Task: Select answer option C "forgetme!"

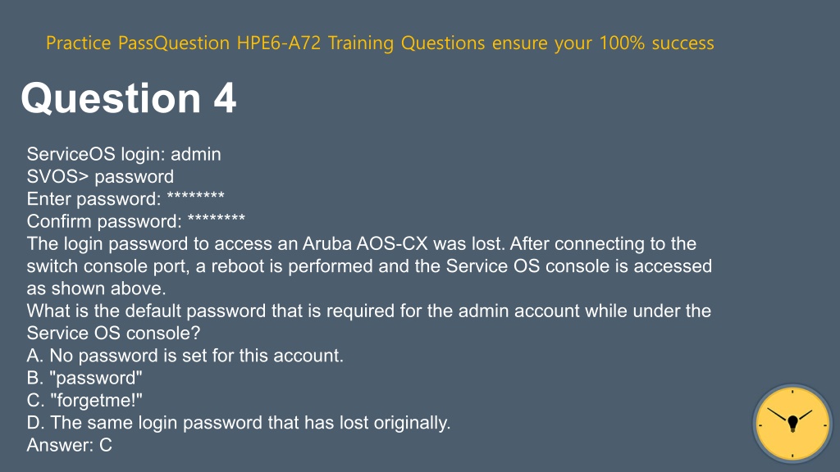Action: tap(84, 400)
